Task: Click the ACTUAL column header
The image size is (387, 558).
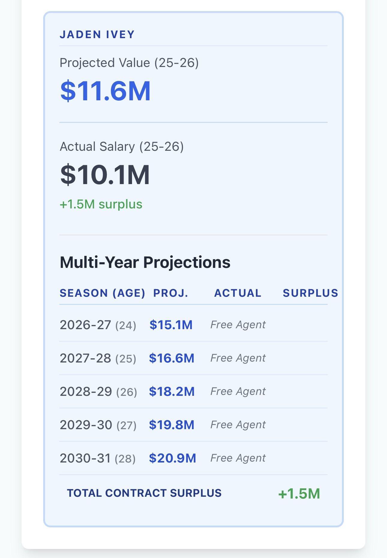Action: (x=238, y=293)
